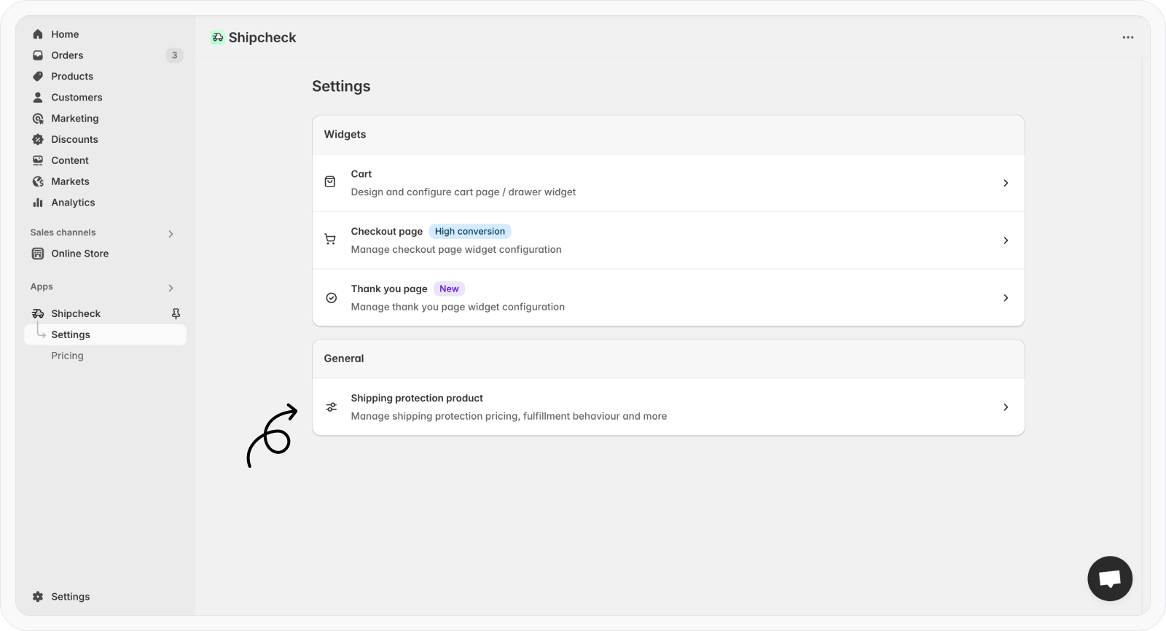
Task: Expand the Sales channels section
Action: tap(171, 234)
